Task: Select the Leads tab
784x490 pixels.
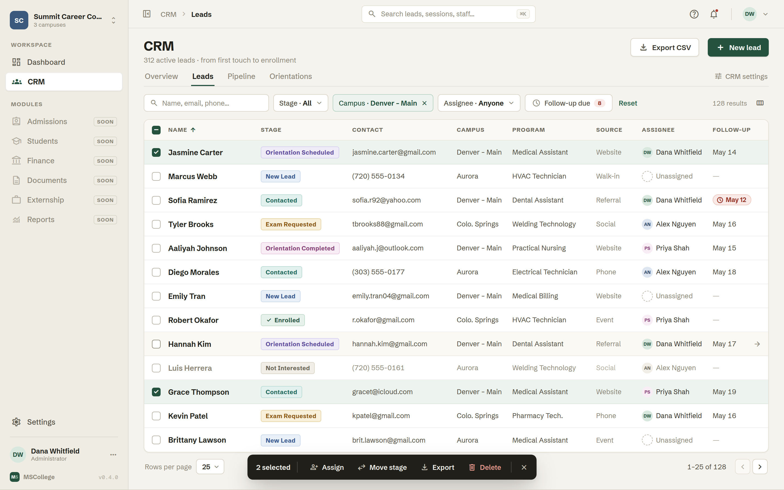Action: pos(203,76)
